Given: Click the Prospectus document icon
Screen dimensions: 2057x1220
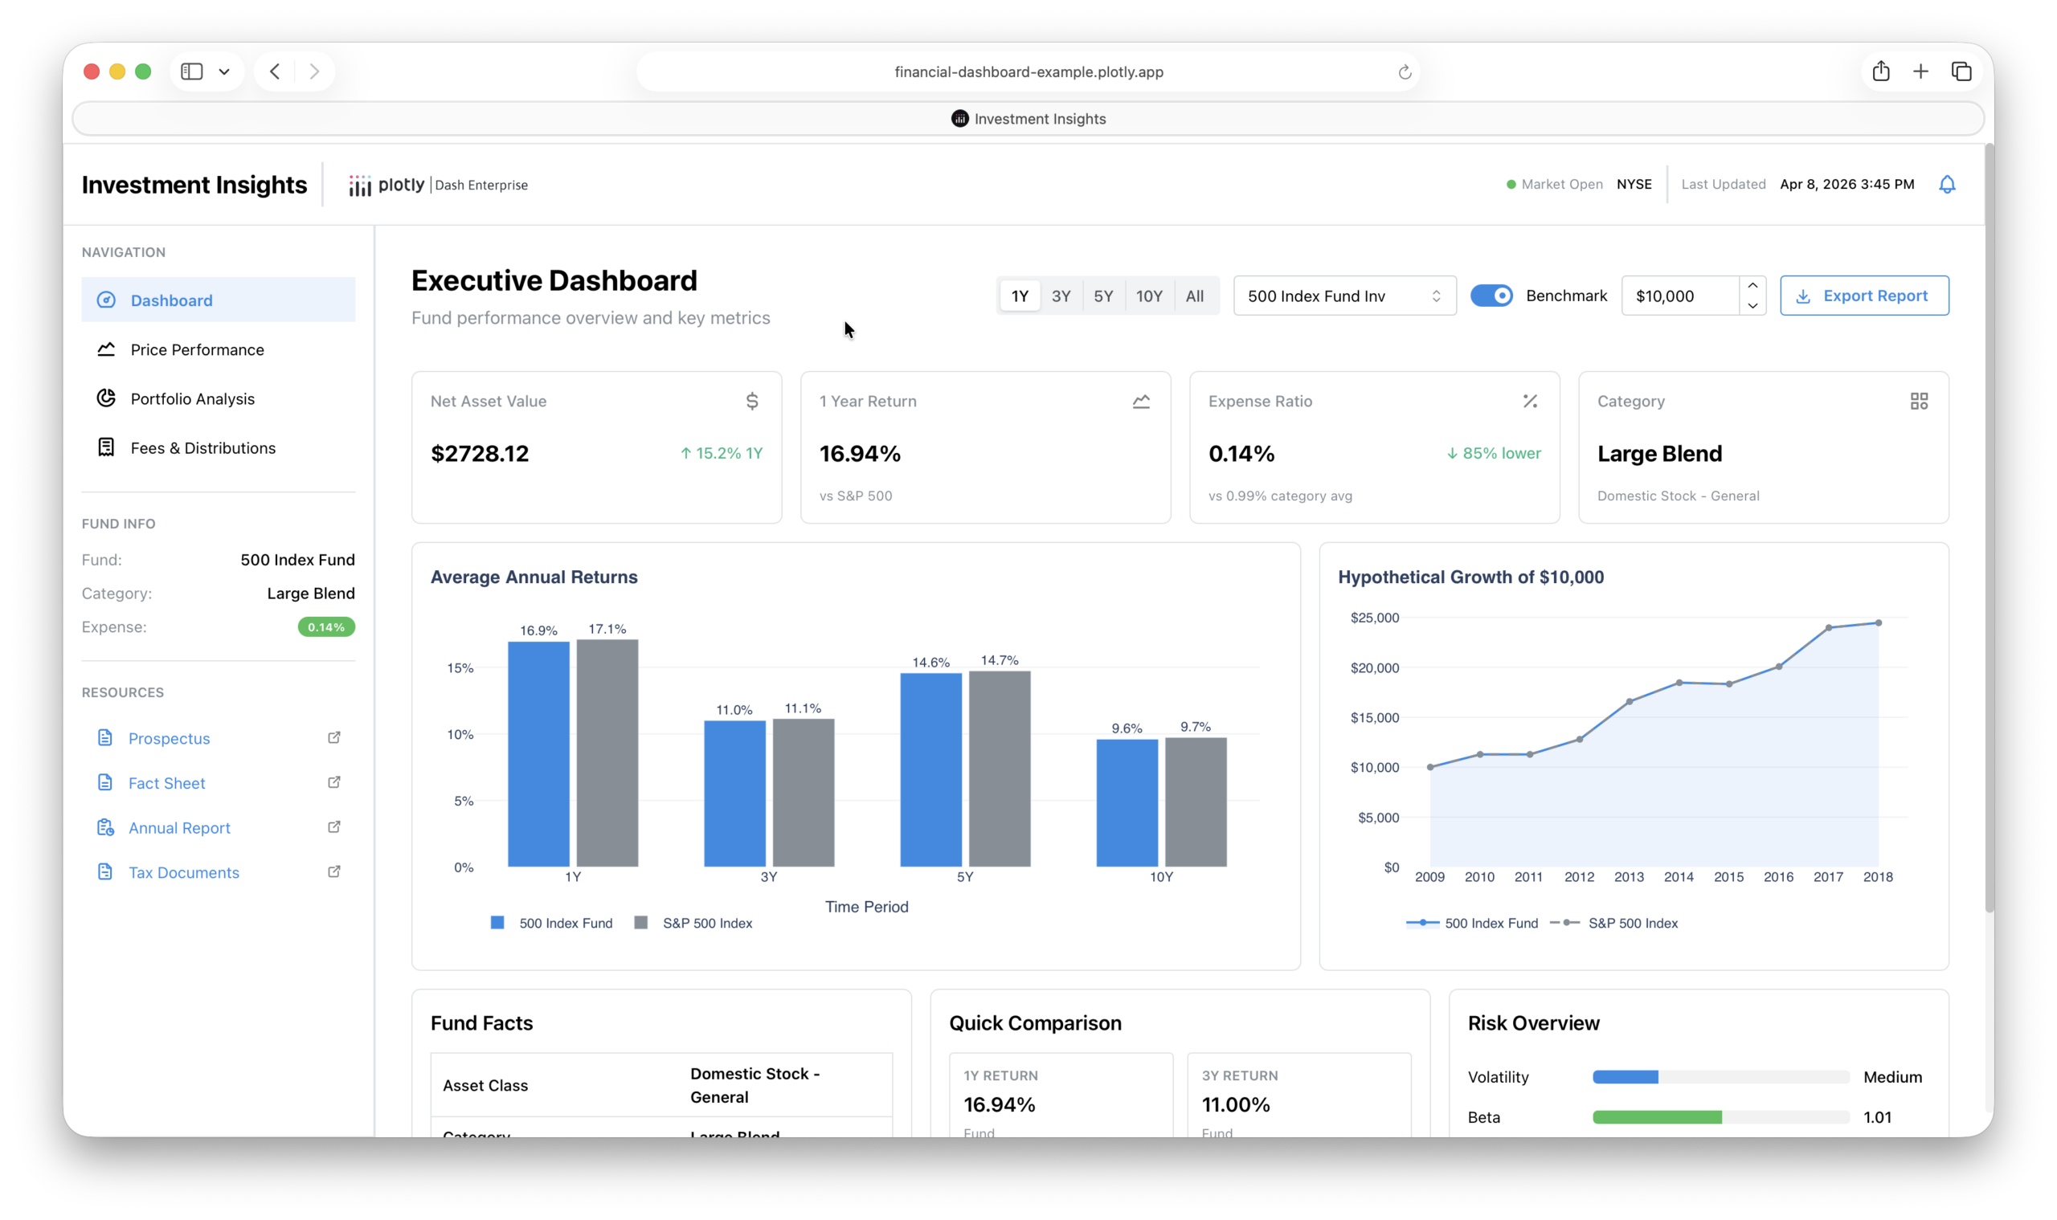Looking at the screenshot, I should coord(104,737).
